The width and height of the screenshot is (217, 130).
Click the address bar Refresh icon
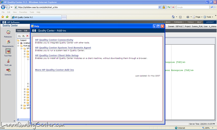tap(169, 7)
